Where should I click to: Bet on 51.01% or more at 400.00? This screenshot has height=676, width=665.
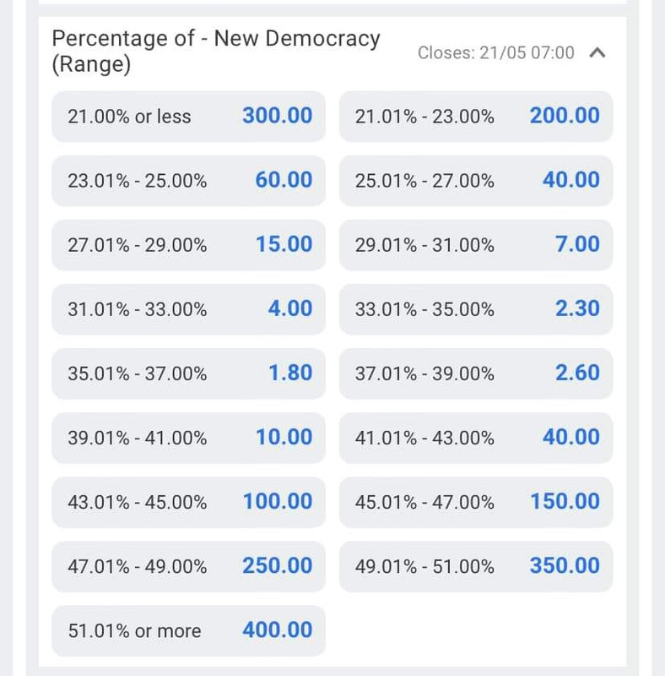click(x=188, y=630)
